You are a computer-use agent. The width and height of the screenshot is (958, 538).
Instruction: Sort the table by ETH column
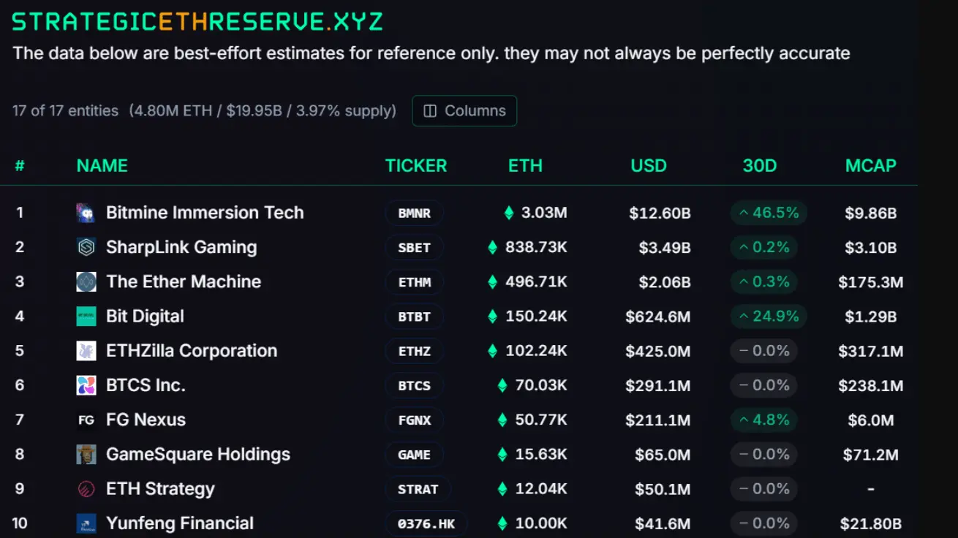pyautogui.click(x=525, y=166)
